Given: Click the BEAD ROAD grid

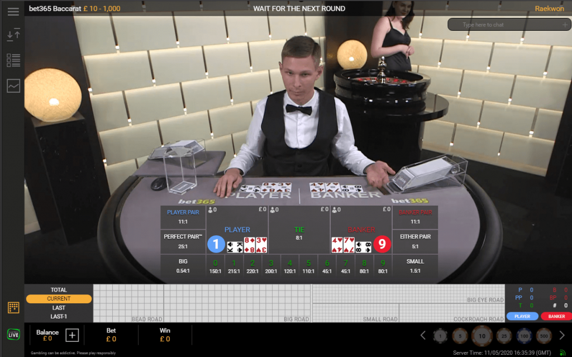Looking at the screenshot, I should (x=128, y=303).
